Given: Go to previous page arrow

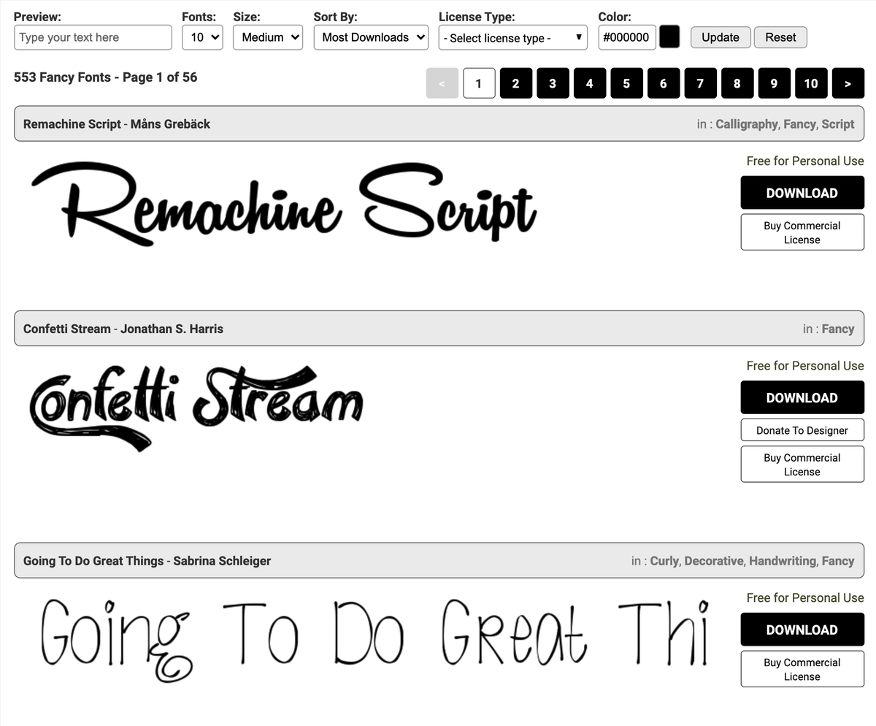Looking at the screenshot, I should pos(442,83).
